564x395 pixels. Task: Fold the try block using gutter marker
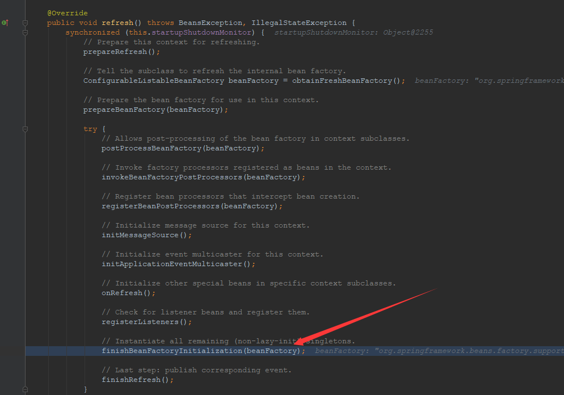coord(25,129)
